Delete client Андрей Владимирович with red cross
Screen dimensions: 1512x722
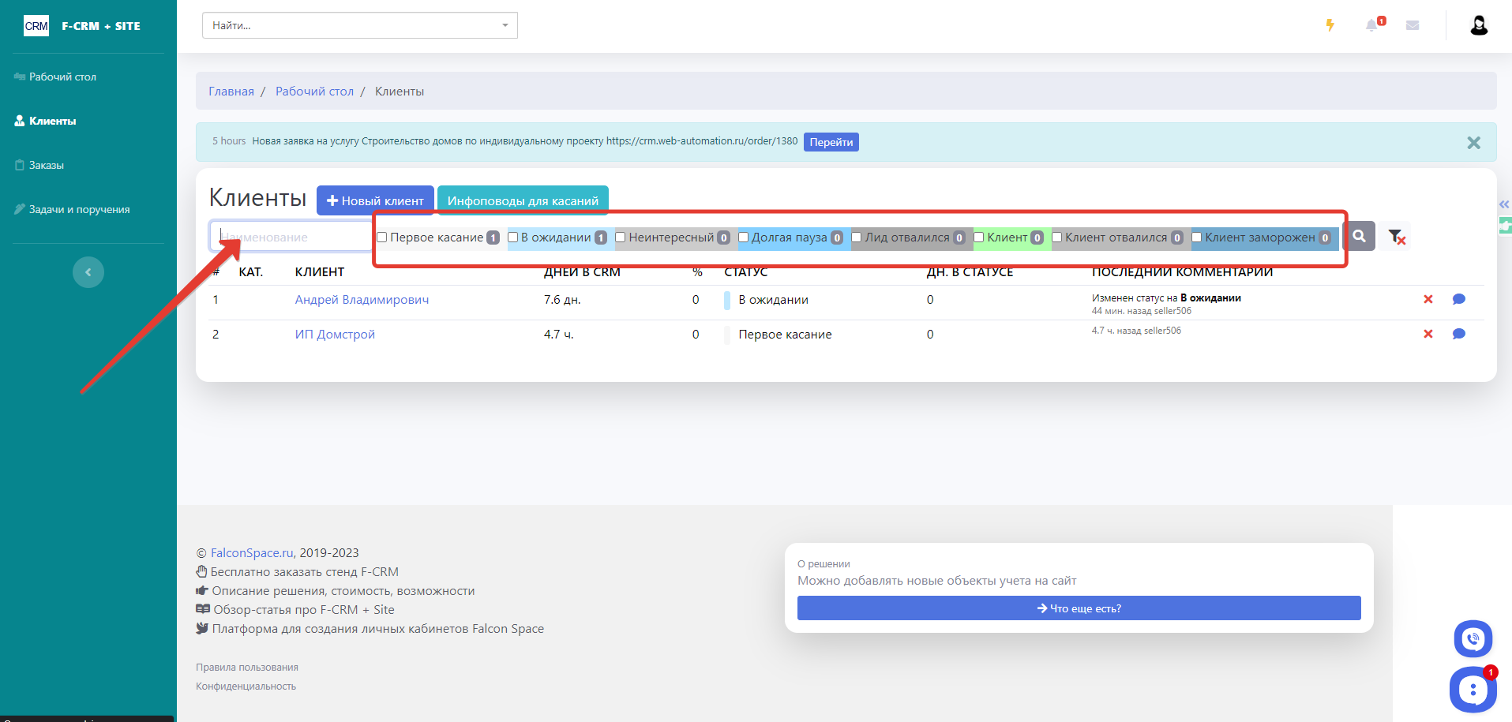pos(1428,299)
